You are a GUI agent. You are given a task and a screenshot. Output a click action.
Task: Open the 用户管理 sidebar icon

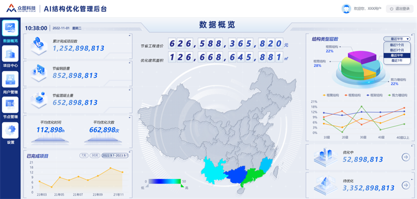[x=10, y=79]
